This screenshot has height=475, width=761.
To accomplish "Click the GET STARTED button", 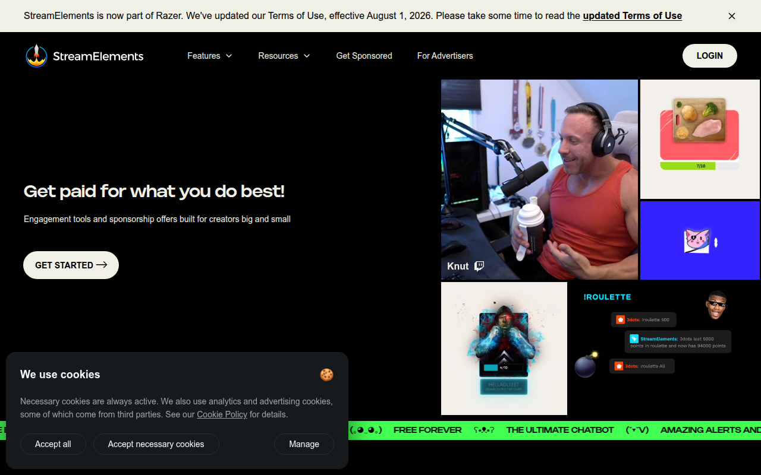I will [x=71, y=265].
